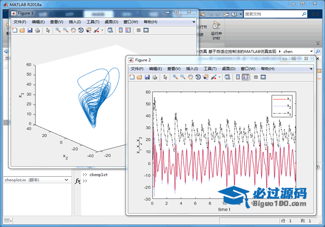Image resolution: width=325 pixels, height=227 pixels.
Task: Select Edit Plot arrow in Figure 2
Action: coord(165,77)
